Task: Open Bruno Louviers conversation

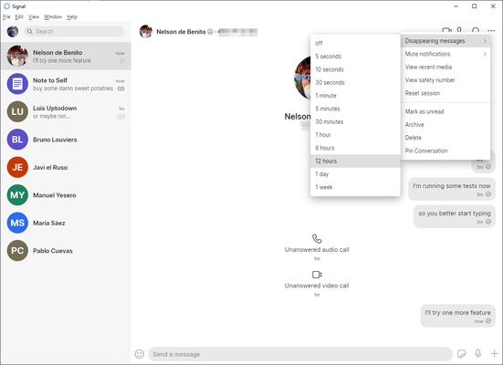Action: point(66,140)
